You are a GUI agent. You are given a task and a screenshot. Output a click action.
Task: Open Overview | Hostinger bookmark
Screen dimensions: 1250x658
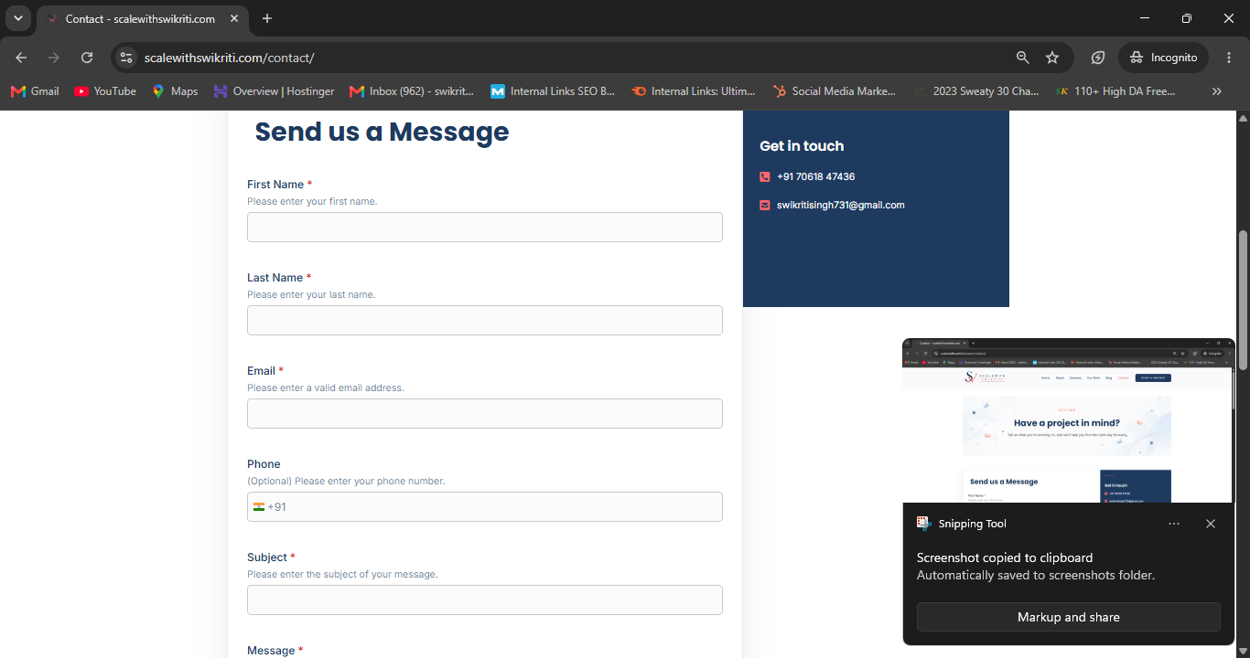pyautogui.click(x=274, y=91)
